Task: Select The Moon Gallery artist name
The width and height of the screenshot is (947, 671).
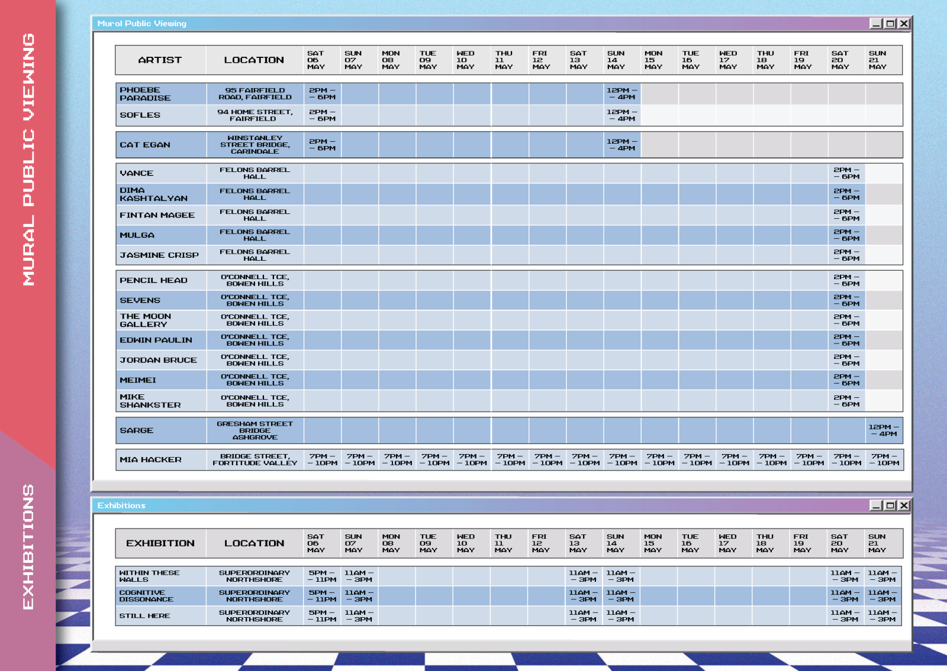Action: click(146, 320)
